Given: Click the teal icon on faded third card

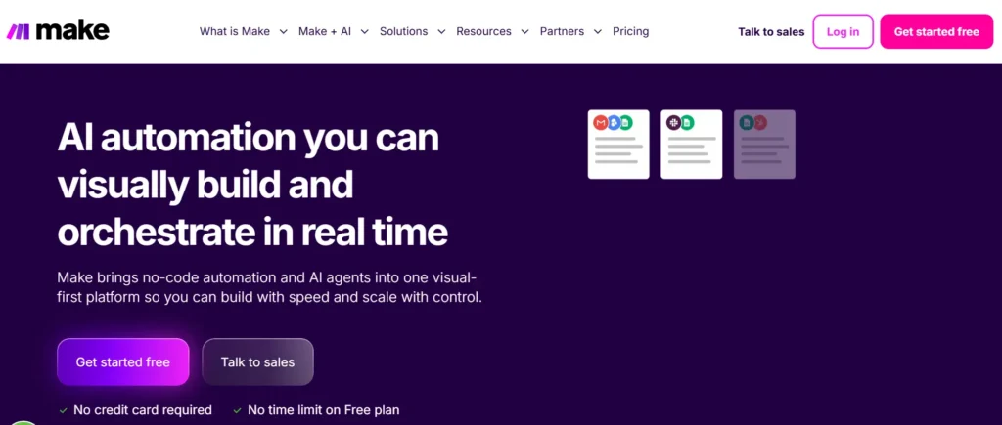Looking at the screenshot, I should click(x=748, y=123).
